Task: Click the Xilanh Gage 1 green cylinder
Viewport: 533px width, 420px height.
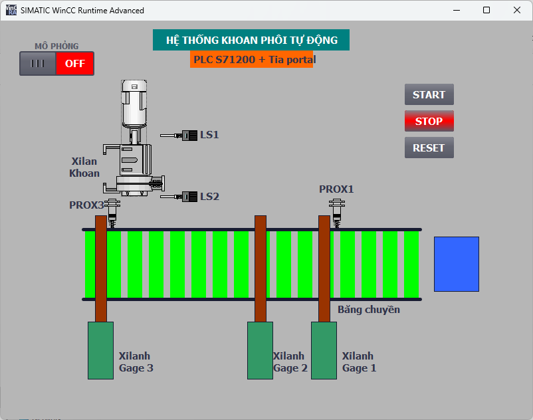Action: (324, 350)
